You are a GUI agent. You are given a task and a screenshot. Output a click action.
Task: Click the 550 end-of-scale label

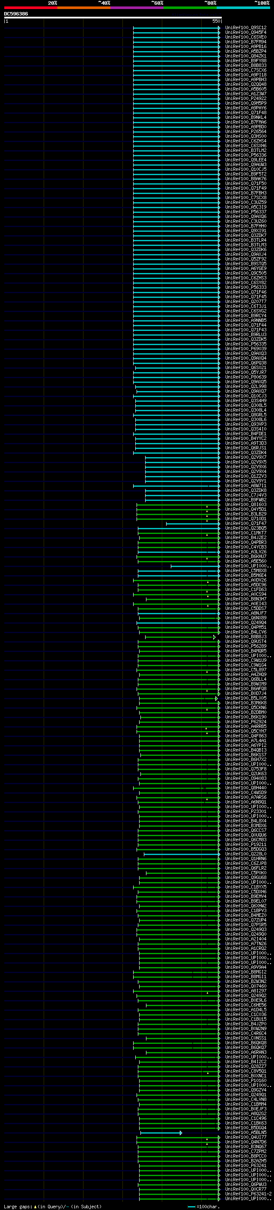pos(216,21)
